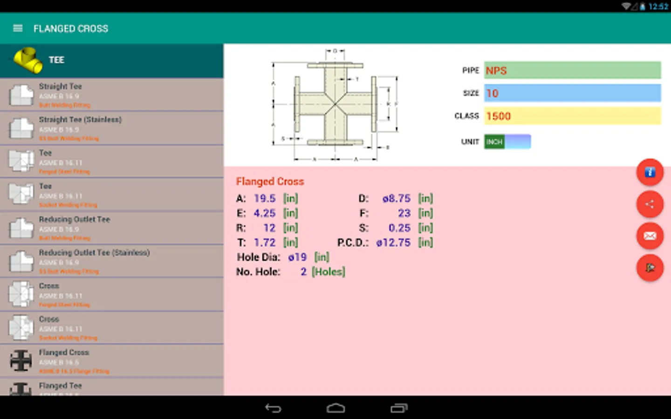Tap the red info floating button

pos(650,172)
